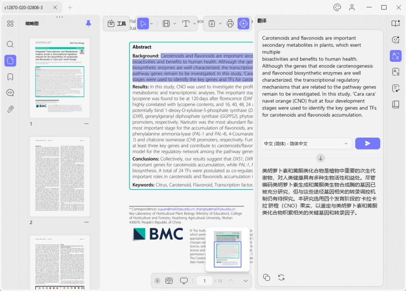Viewport: 406px width, 291px height.
Task: Open the theme palette icon in title bar
Action: pos(337,7)
